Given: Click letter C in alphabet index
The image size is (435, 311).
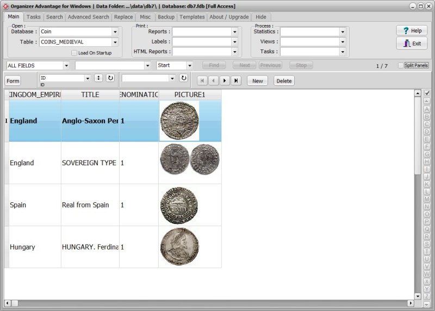Looking at the screenshot, I should [427, 124].
